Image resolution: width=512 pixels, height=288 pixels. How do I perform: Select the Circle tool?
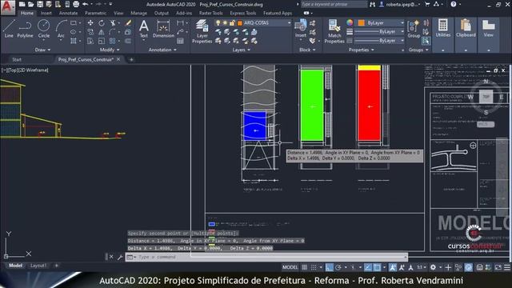[x=43, y=29]
